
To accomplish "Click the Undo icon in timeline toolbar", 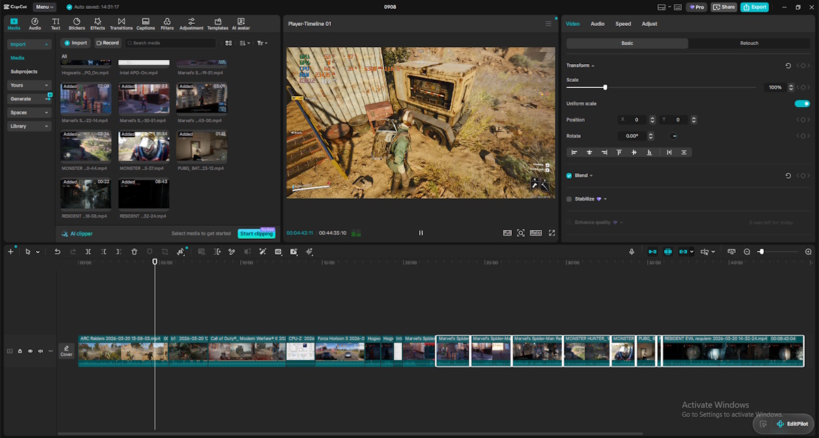I will click(57, 252).
